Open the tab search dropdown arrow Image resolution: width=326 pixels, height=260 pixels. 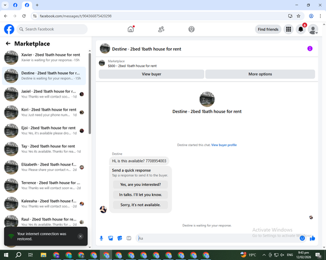tap(5, 5)
